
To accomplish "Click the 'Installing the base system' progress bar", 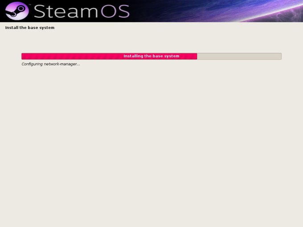I will 151,56.
